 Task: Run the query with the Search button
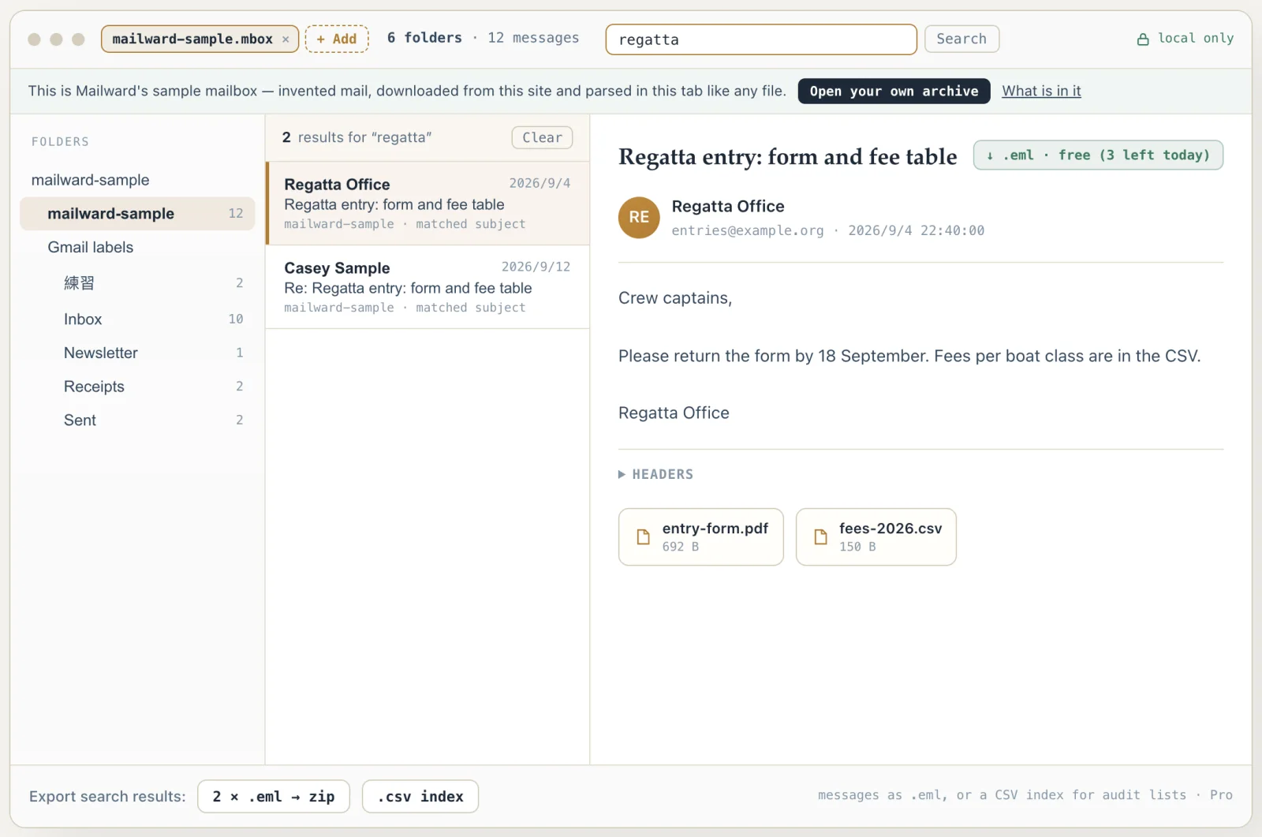click(961, 39)
